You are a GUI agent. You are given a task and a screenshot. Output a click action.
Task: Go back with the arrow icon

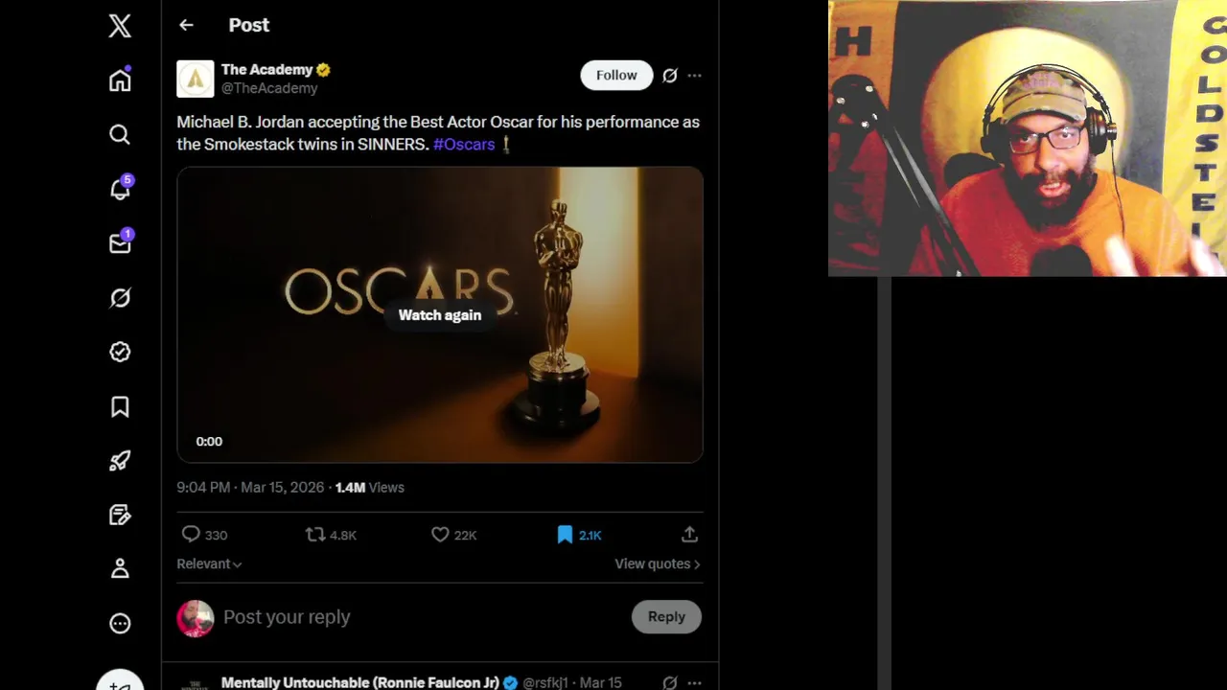(186, 26)
